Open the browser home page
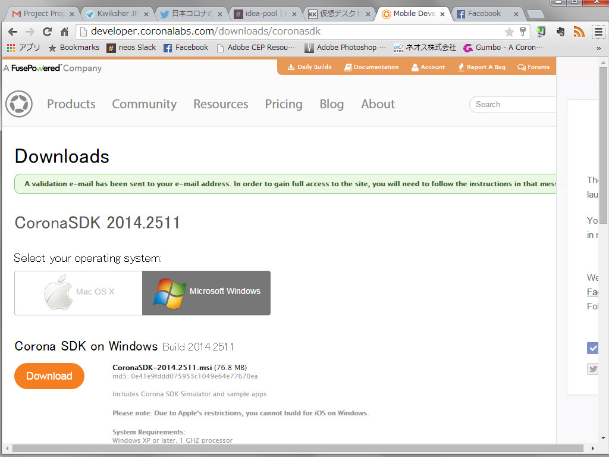The height and width of the screenshot is (457, 609). coord(64,32)
